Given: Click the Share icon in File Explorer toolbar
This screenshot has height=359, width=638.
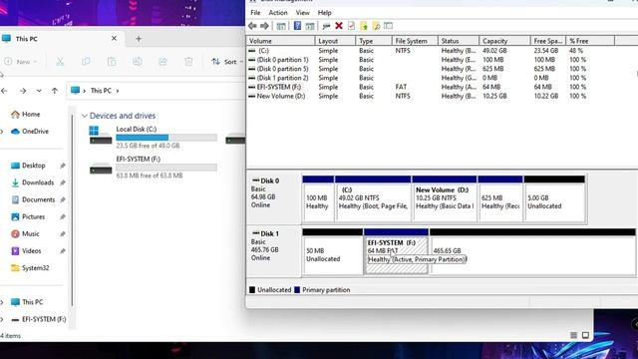Looking at the screenshot, I should [162, 62].
